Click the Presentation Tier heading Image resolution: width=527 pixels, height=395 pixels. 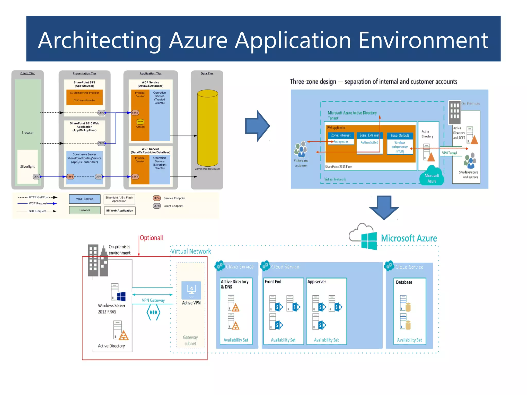[84, 74]
